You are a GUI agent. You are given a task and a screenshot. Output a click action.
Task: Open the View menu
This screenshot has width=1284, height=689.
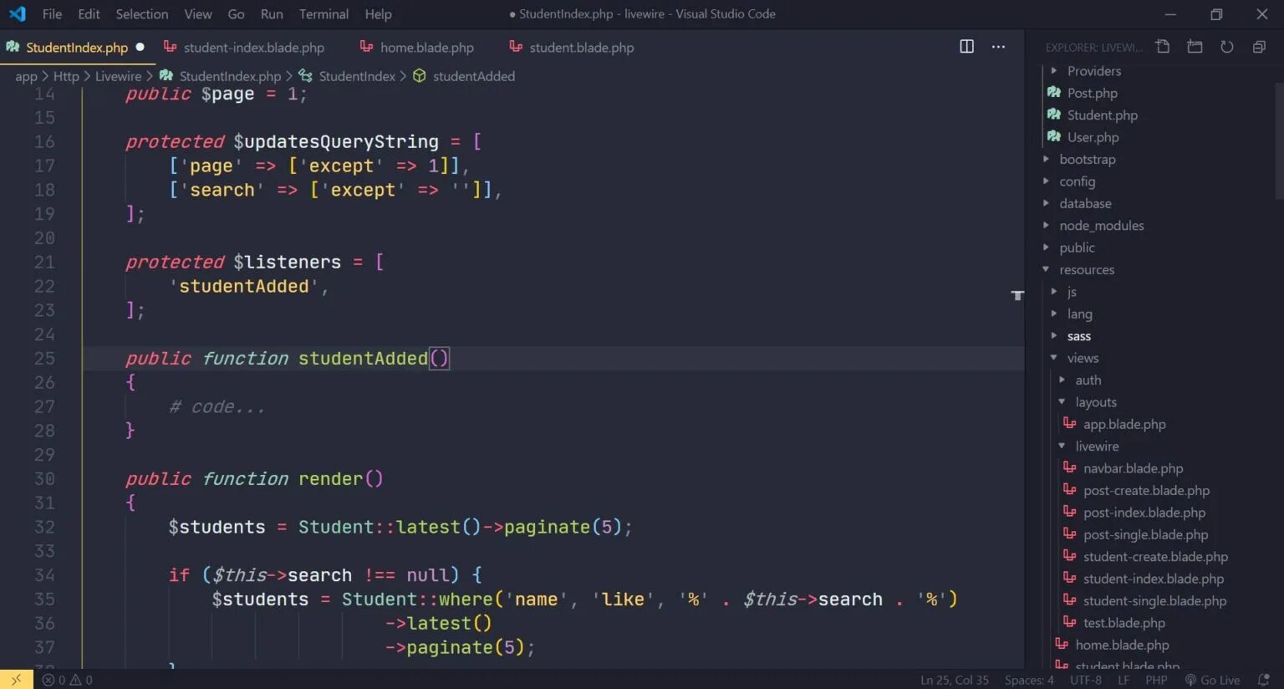pos(198,14)
